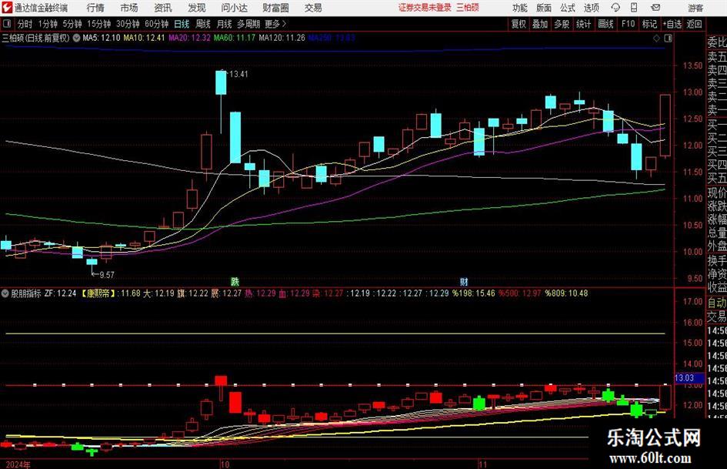The height and width of the screenshot is (469, 727).
Task: Open the 资讯 menu
Action: pyautogui.click(x=163, y=8)
